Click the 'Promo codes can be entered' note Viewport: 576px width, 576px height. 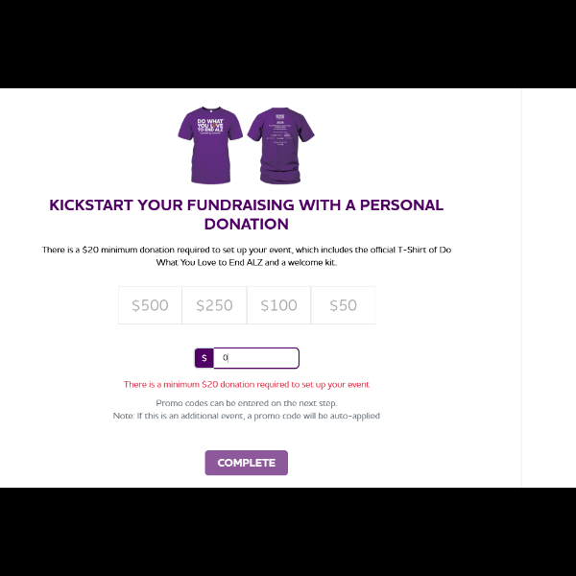[x=246, y=403]
